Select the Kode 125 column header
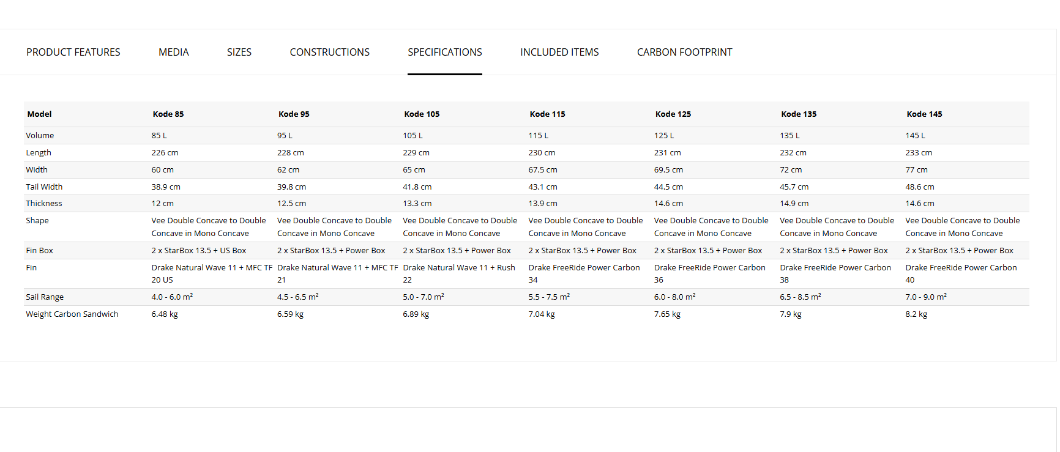 (x=673, y=114)
